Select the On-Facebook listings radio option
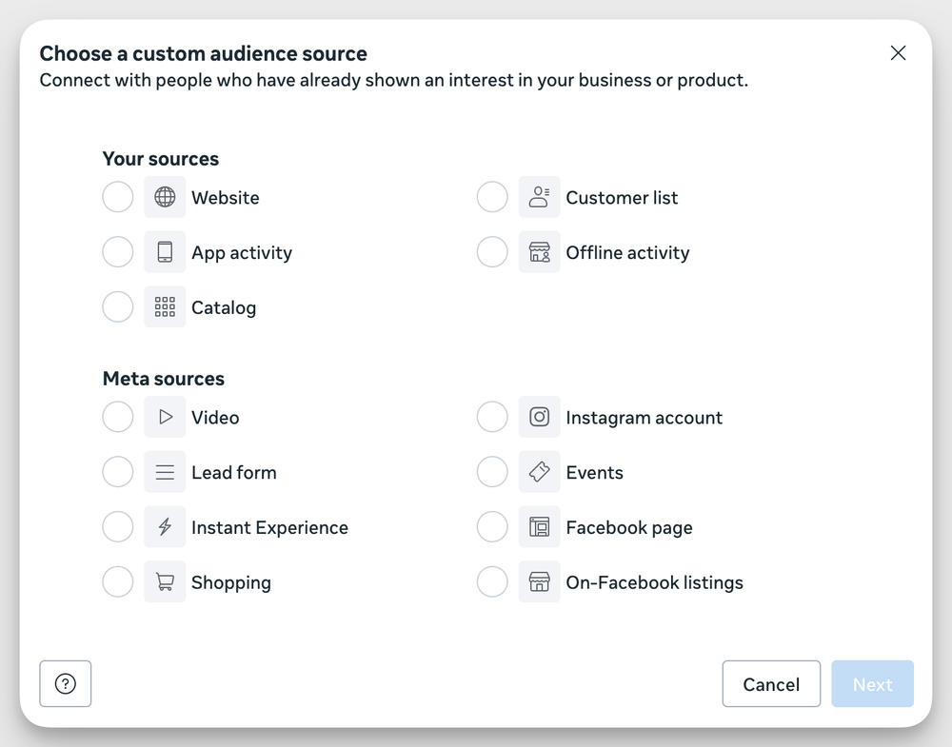Image resolution: width=952 pixels, height=747 pixels. (x=492, y=582)
